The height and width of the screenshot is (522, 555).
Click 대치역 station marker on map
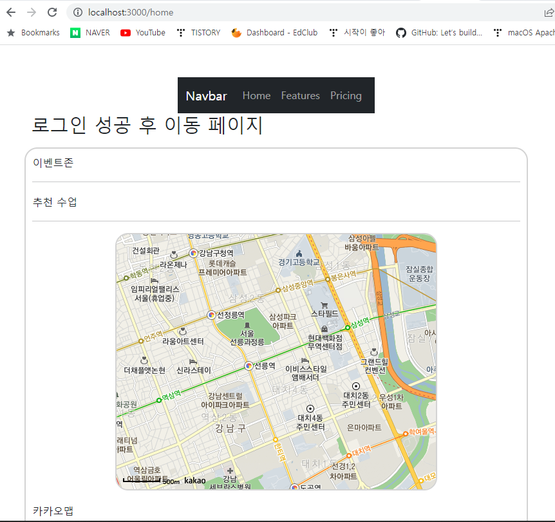pyautogui.click(x=349, y=456)
